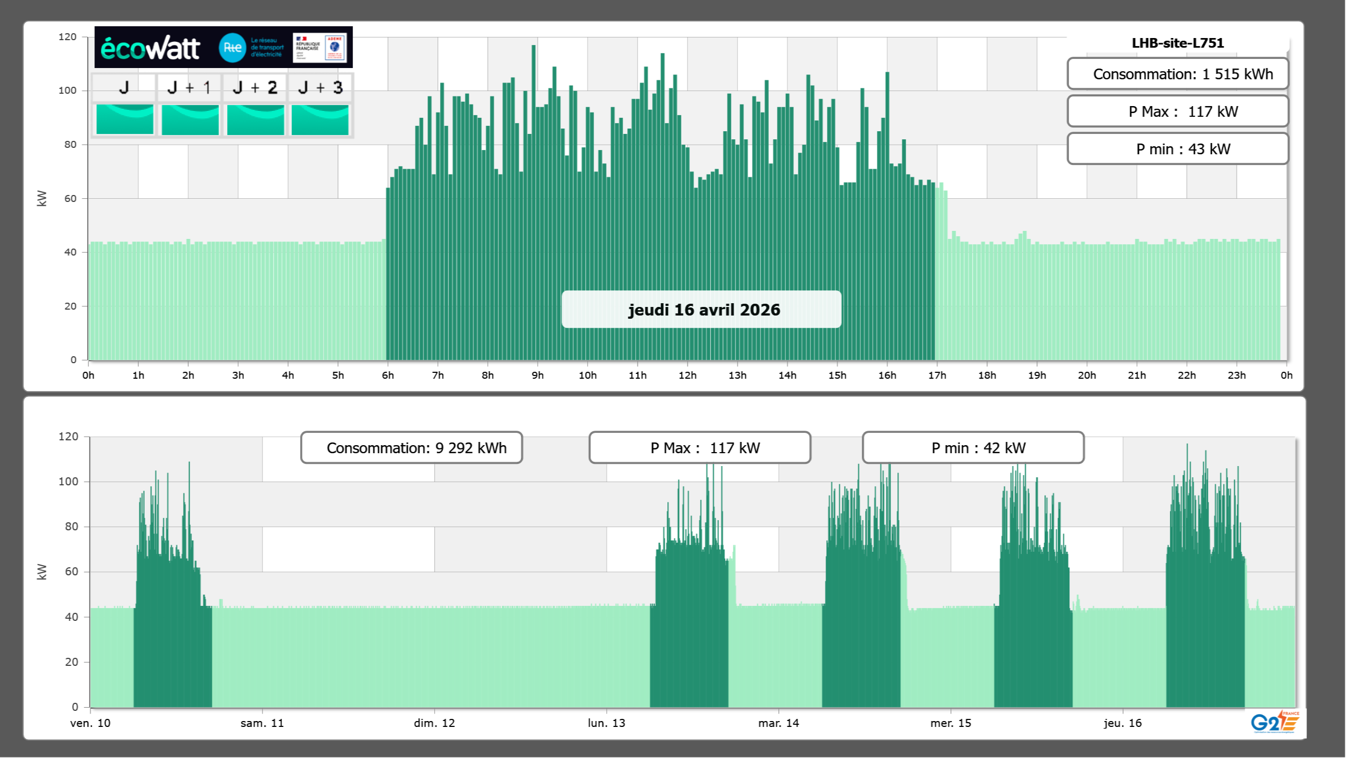This screenshot has height=758, width=1346.
Task: Click the P min : 43 kW box
Action: click(x=1177, y=149)
